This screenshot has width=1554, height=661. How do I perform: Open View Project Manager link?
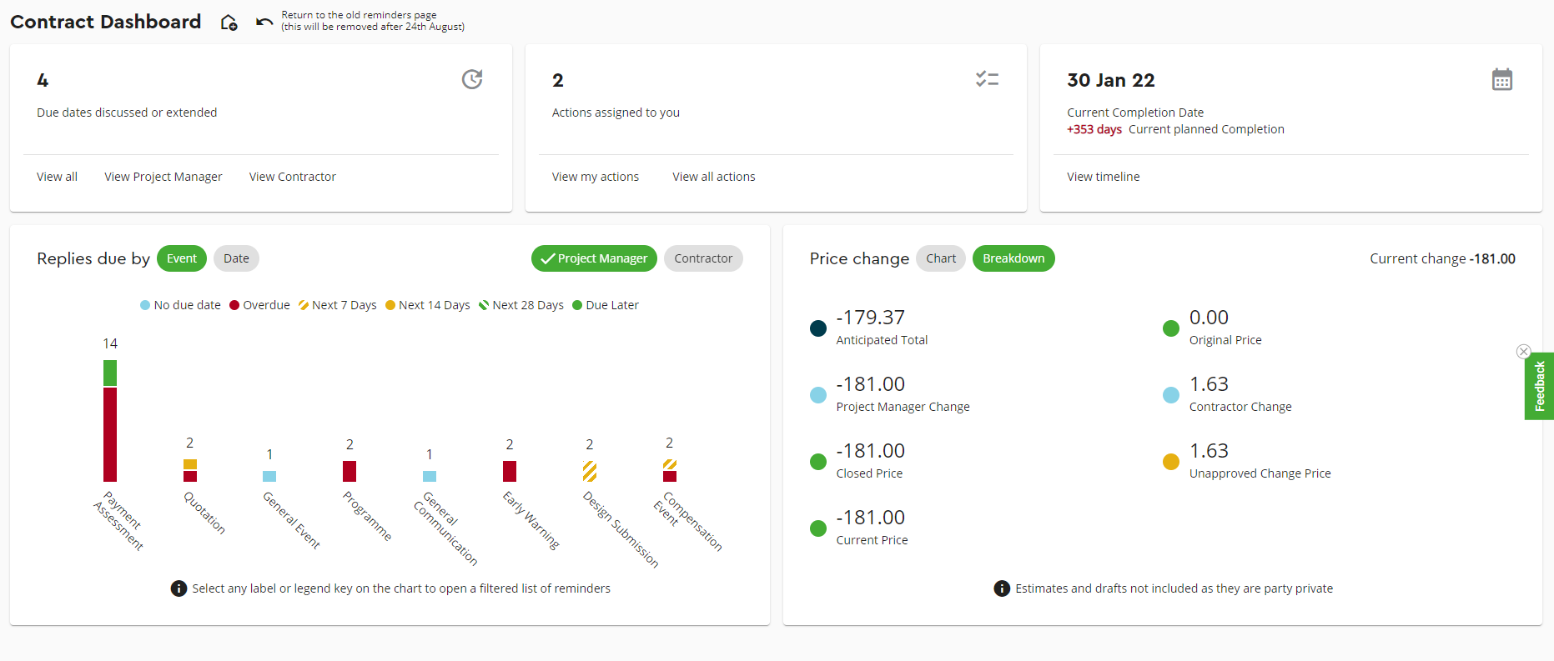[163, 177]
